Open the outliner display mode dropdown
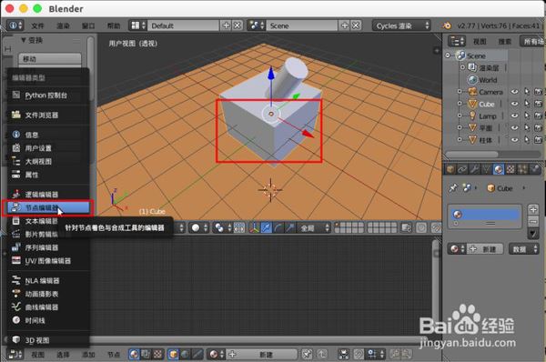 [532, 42]
